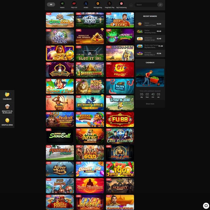Image resolution: width=210 pixels, height=210 pixels.
Task: Launch the Fu 88 slot thumbnail
Action: pyautogui.click(x=120, y=119)
